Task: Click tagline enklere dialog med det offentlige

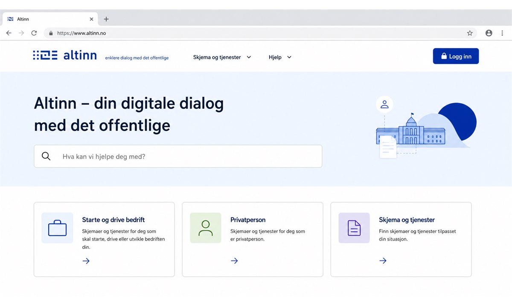Action: pyautogui.click(x=137, y=58)
